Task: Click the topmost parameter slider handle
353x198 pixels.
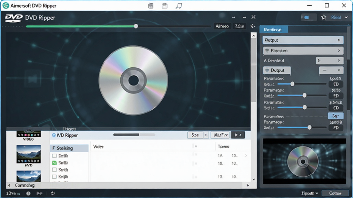Action: pyautogui.click(x=292, y=84)
